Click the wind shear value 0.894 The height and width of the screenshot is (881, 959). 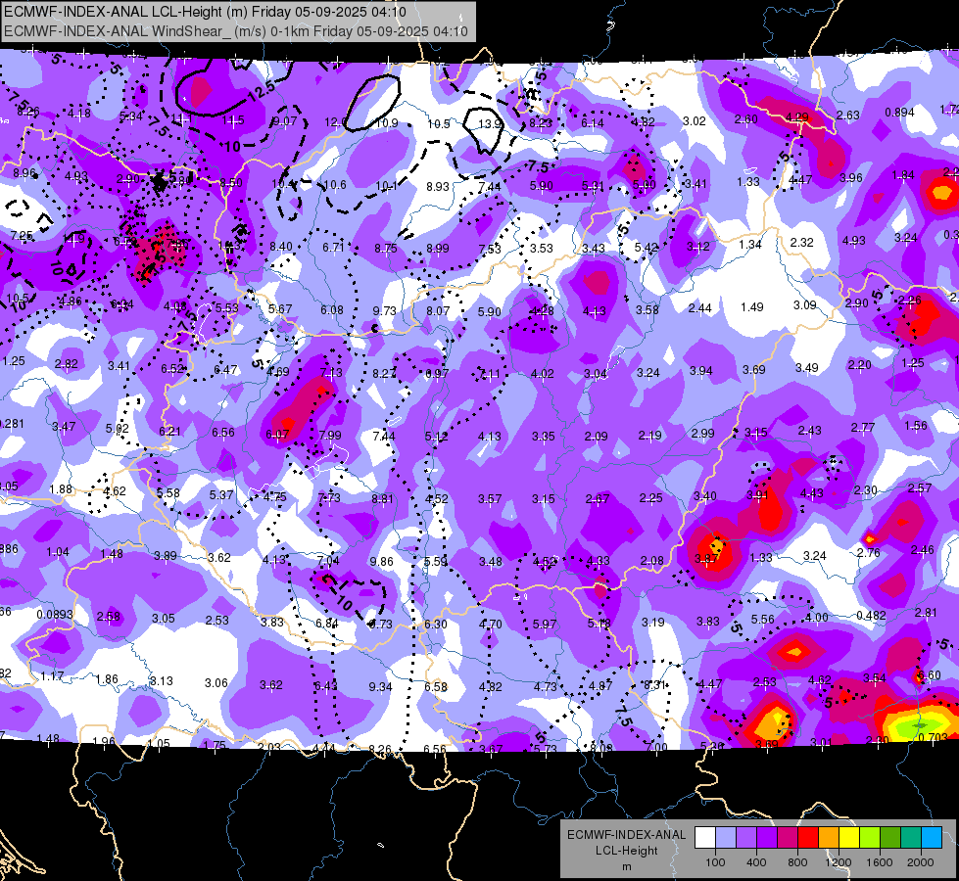(899, 112)
